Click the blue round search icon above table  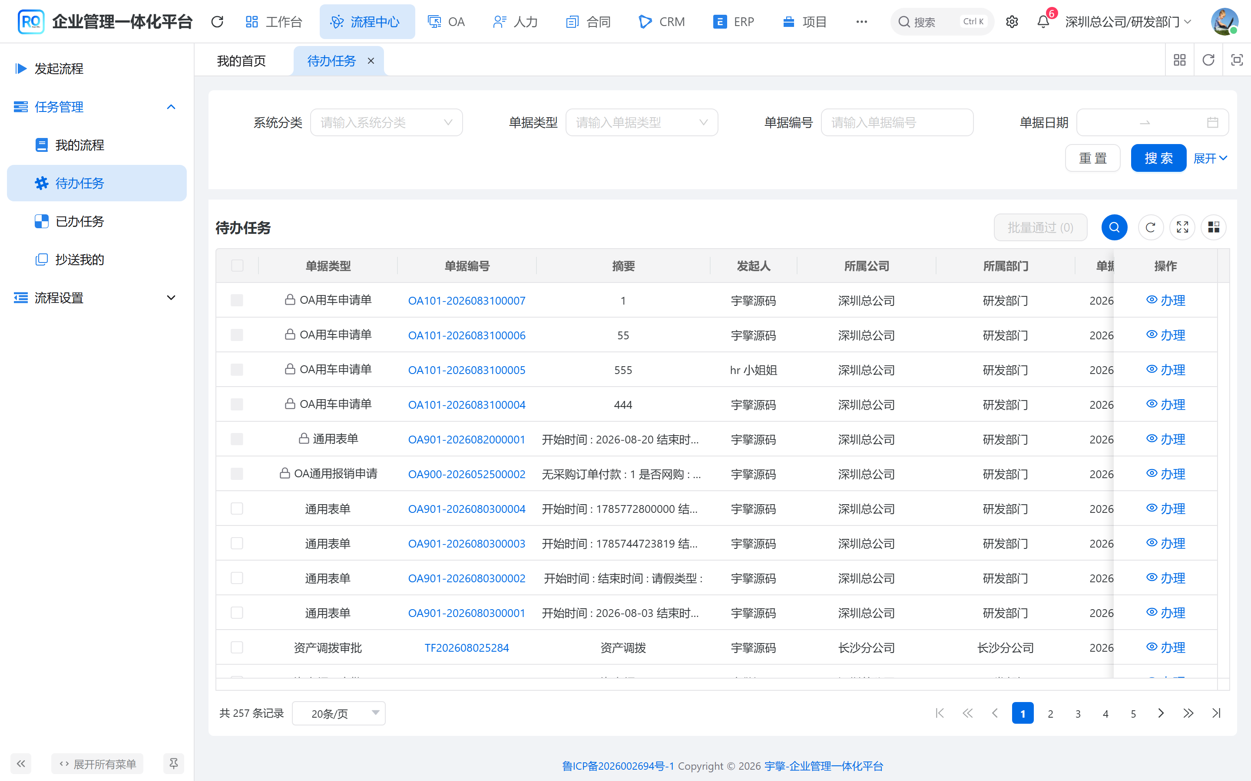[x=1114, y=227]
